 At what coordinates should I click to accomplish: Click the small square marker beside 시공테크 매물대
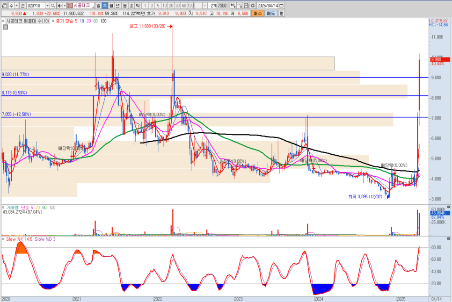(x=3, y=21)
